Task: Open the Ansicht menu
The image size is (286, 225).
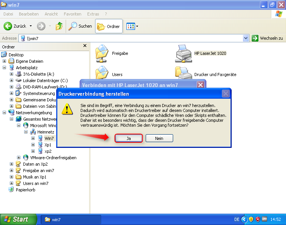Action: pos(51,14)
